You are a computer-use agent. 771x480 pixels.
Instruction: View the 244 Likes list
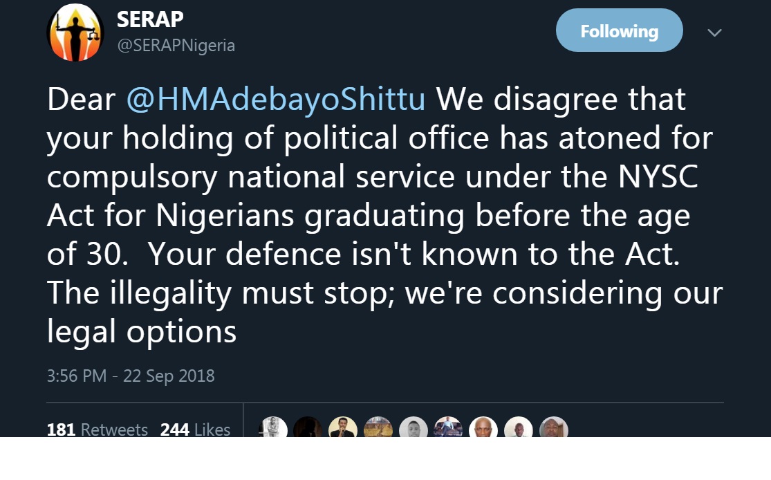[195, 430]
